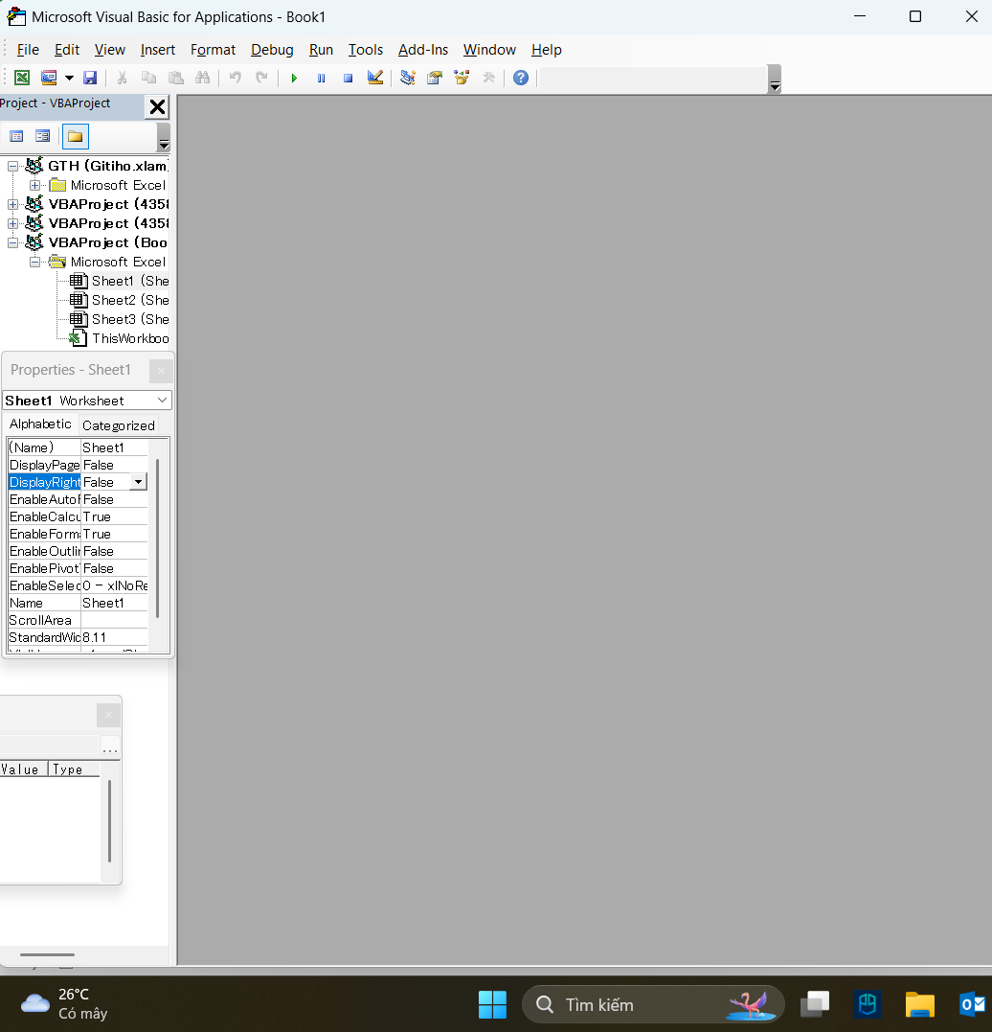Toggle Folders view in Project pane
This screenshot has width=992, height=1032.
pos(75,136)
